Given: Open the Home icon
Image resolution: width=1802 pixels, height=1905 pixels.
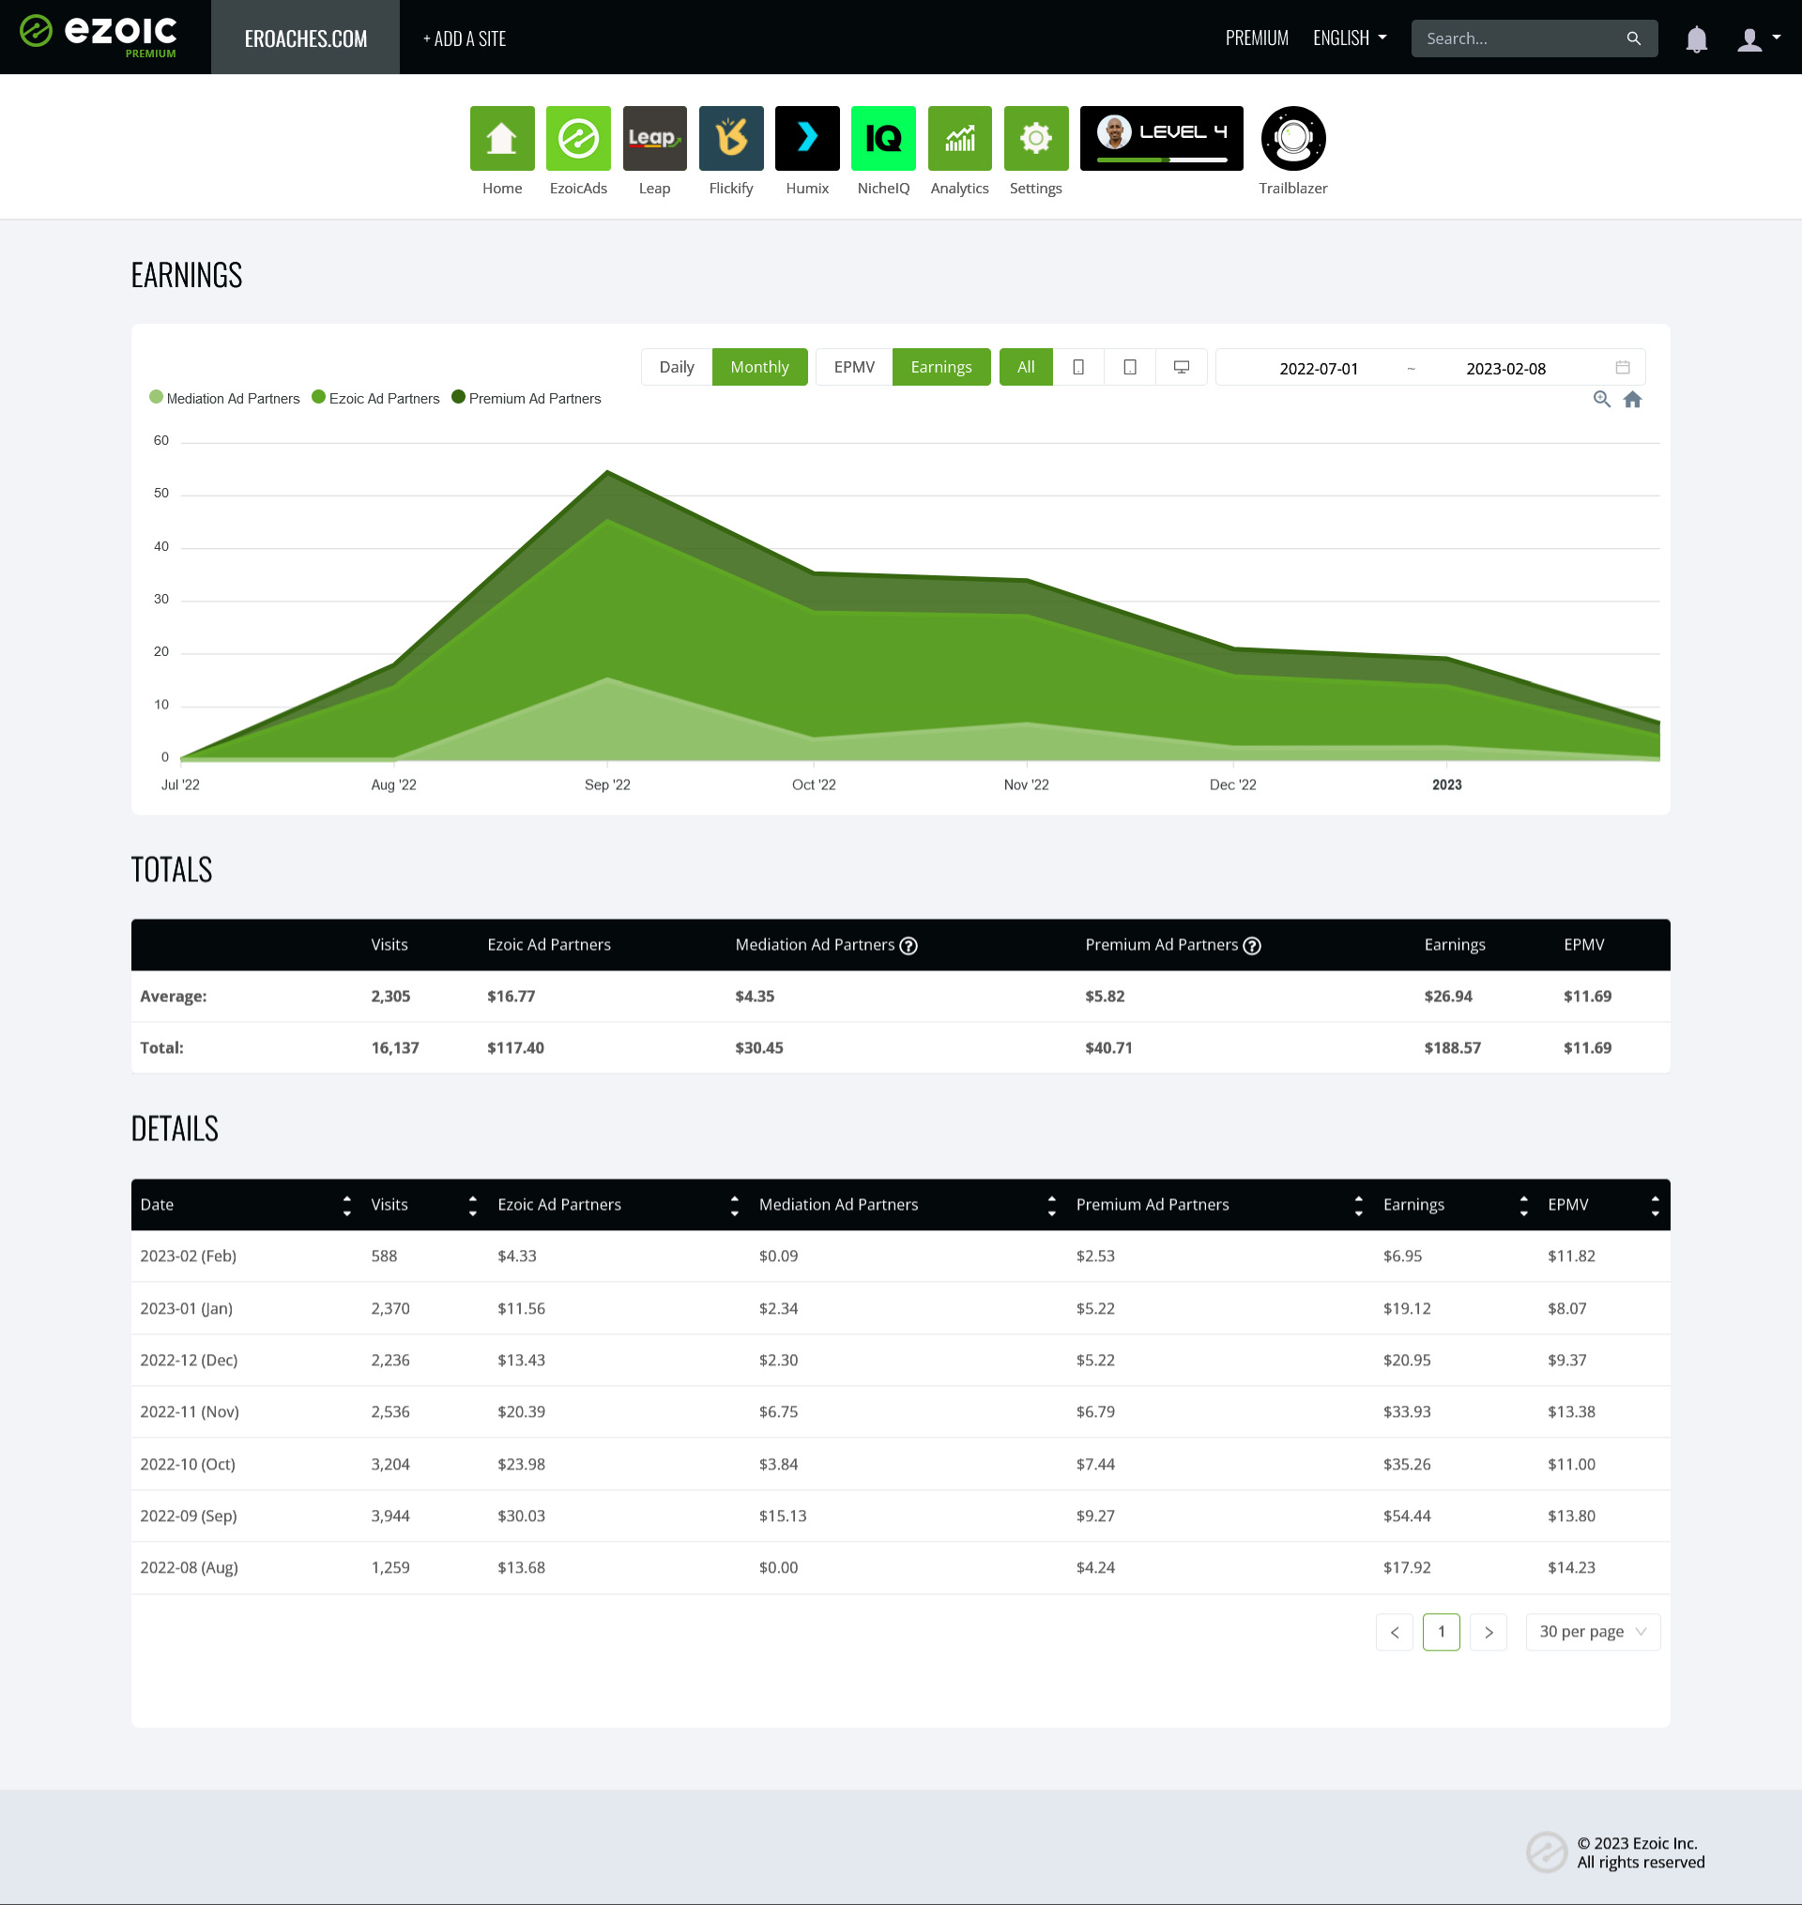Looking at the screenshot, I should 501,138.
